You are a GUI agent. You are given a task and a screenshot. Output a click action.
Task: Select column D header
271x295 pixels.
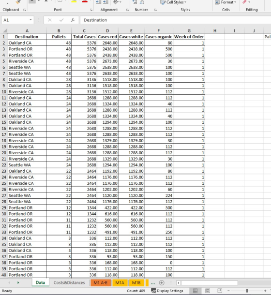point(107,30)
